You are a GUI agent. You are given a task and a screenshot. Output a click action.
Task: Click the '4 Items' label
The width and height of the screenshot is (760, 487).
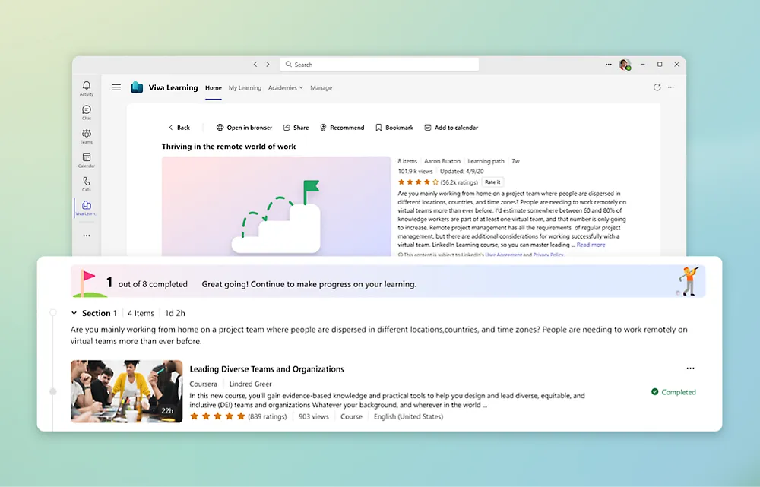click(141, 313)
